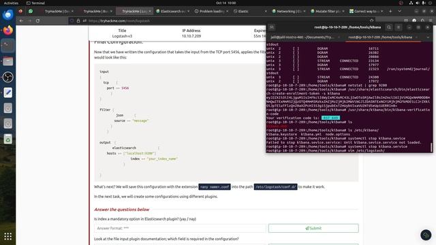Click 'Answer the questions below' heading

(121, 210)
